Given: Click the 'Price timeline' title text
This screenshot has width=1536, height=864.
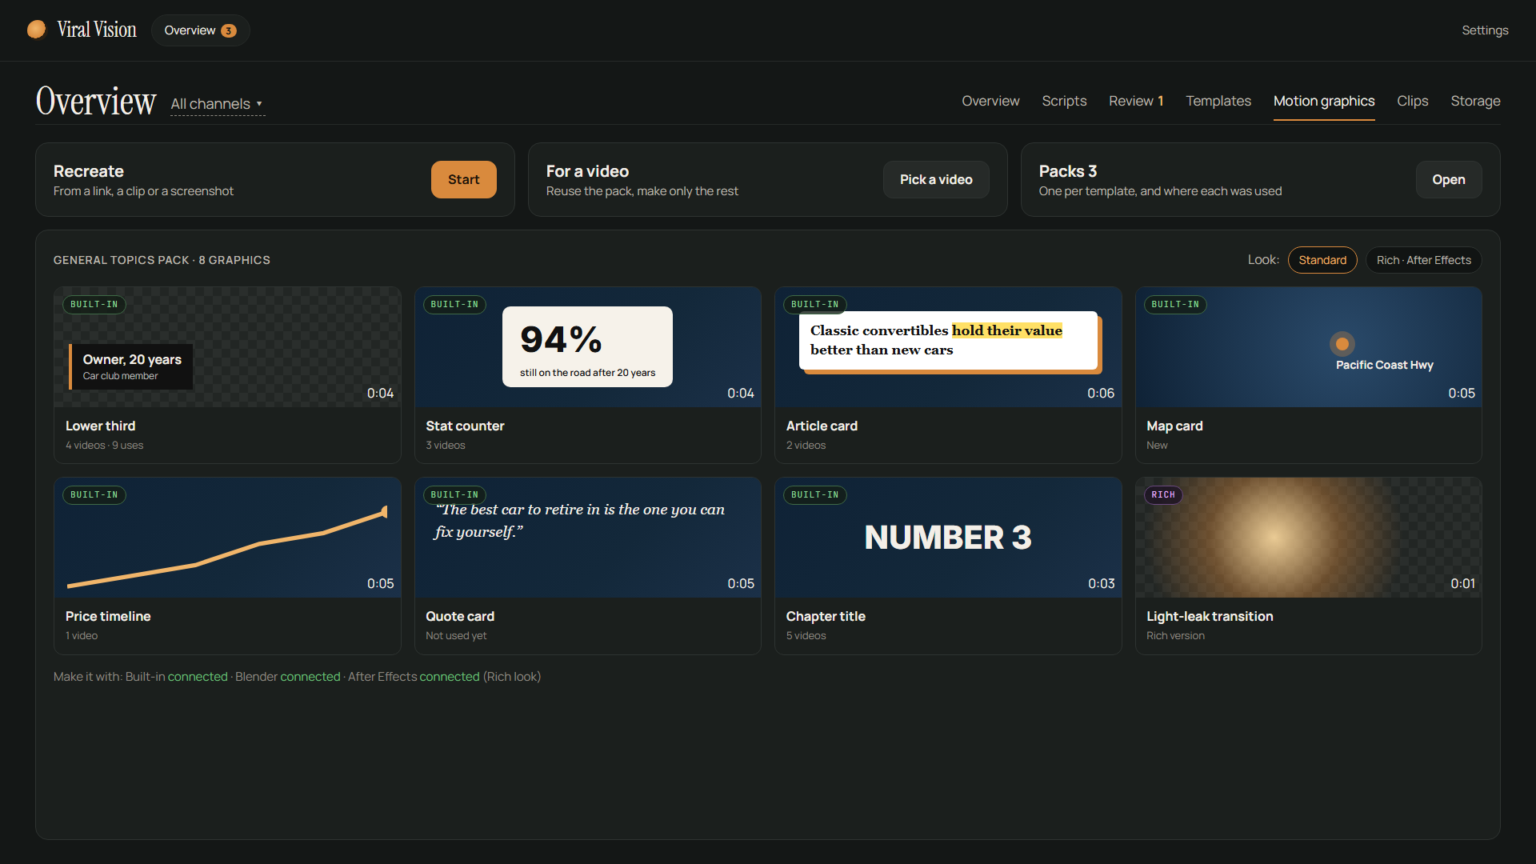Looking at the screenshot, I should (108, 616).
